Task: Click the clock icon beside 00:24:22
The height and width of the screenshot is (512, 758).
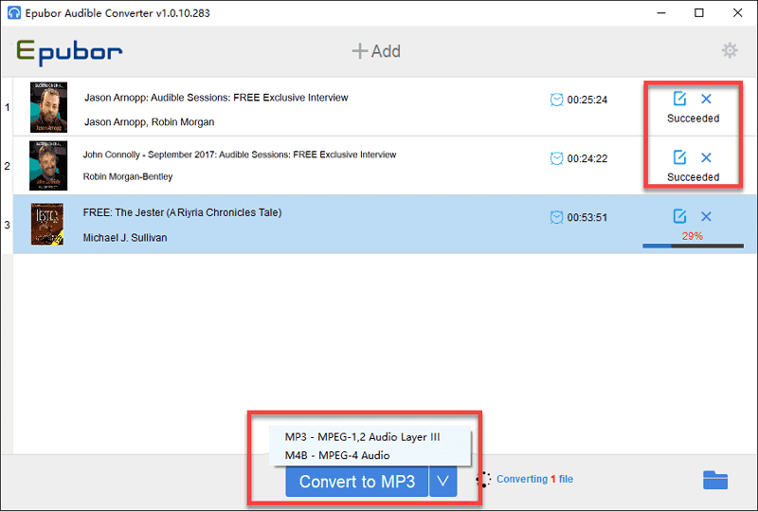Action: click(x=556, y=158)
